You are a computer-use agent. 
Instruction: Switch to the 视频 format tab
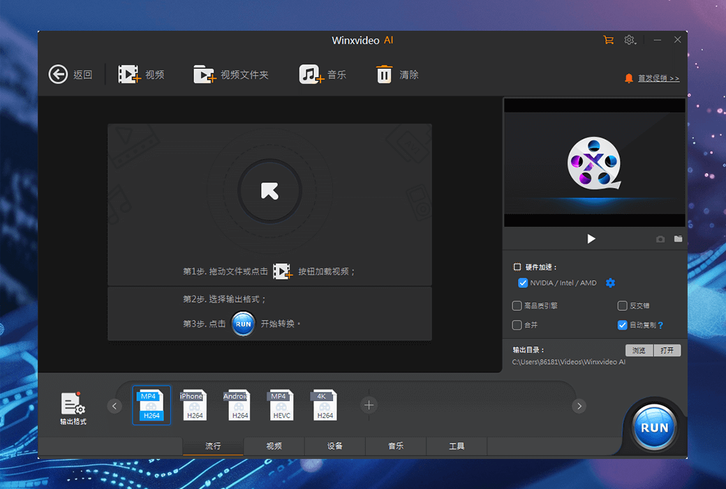tap(274, 446)
